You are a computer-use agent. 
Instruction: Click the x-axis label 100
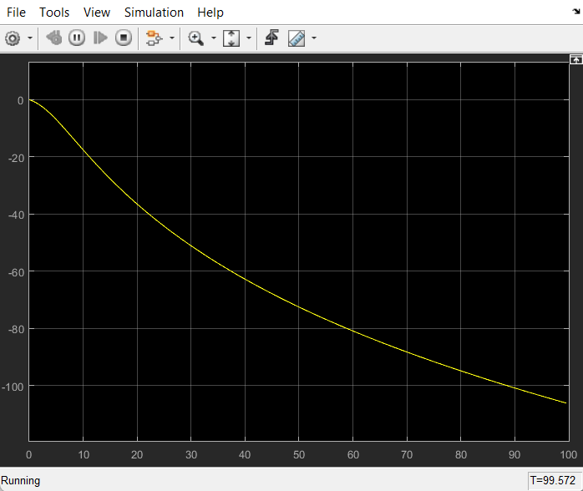tap(569, 454)
